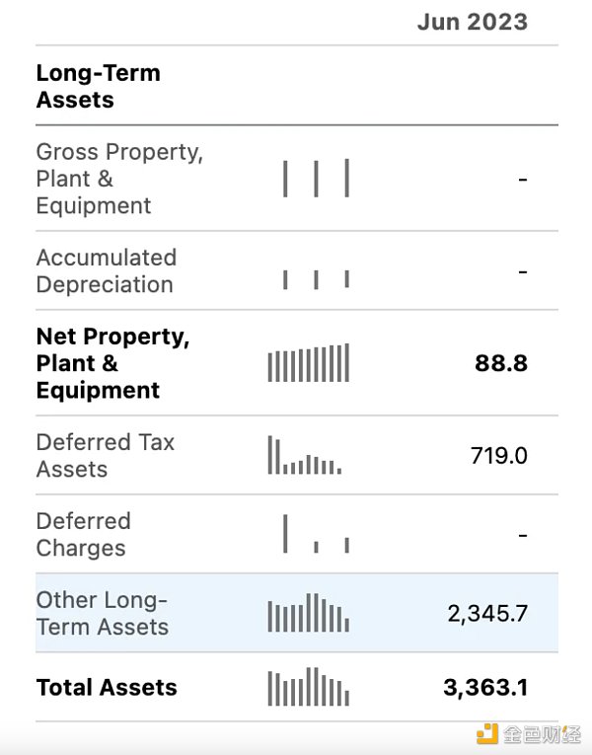Open the Total Assets sparkline chart
Screen dimensions: 592x755
308,688
